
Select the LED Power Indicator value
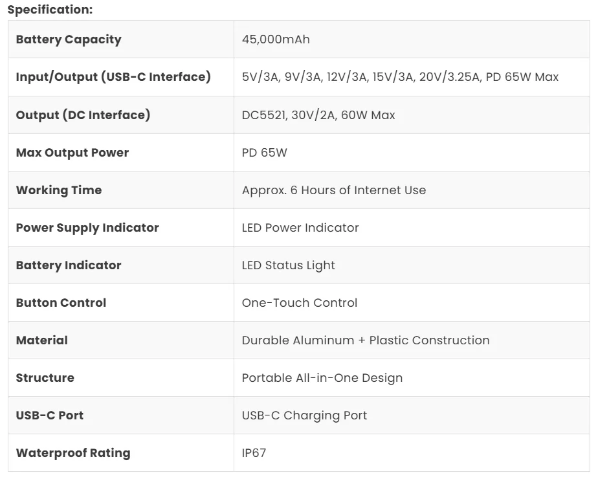[300, 228]
